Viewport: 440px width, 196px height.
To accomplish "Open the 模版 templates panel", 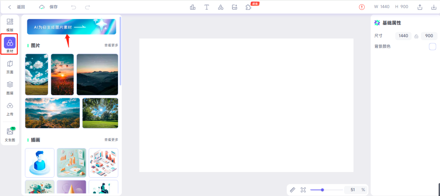I will [10, 24].
